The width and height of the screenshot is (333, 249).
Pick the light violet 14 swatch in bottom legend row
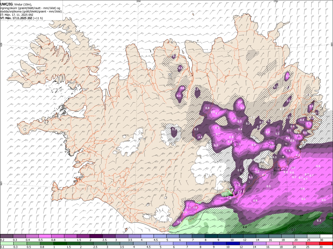click(259, 244)
